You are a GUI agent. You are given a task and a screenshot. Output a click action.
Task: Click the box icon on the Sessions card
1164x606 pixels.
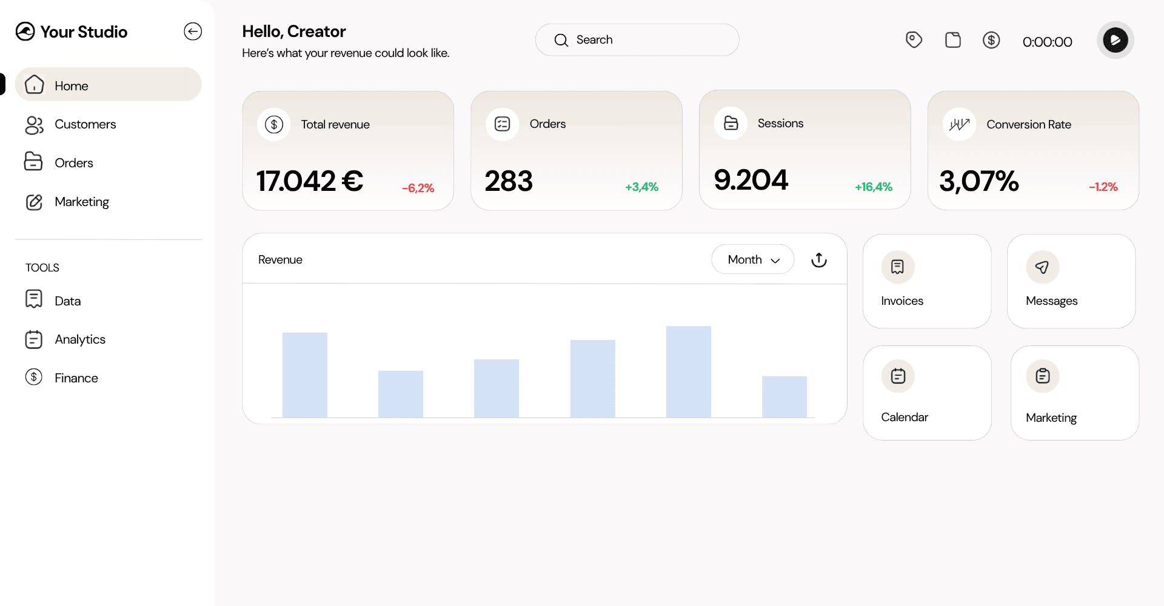point(731,123)
